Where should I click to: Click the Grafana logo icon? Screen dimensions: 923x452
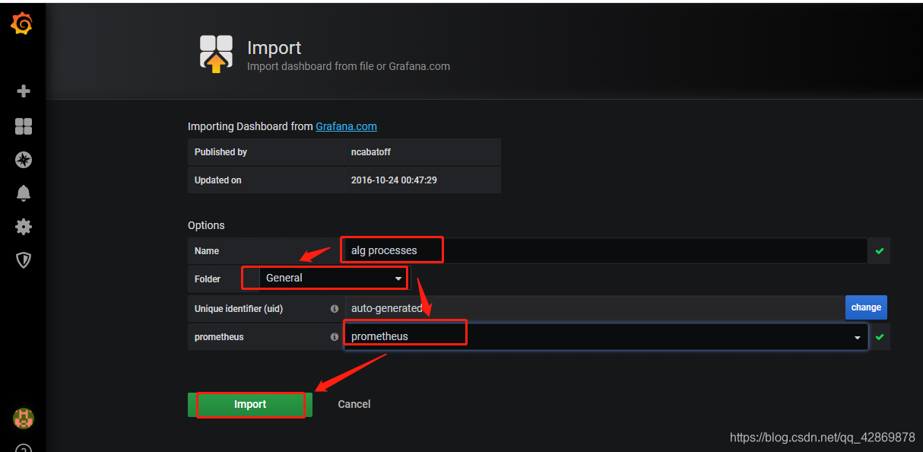[x=23, y=23]
